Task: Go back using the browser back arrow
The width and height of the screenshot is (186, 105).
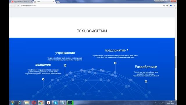Action: pos(12,6)
